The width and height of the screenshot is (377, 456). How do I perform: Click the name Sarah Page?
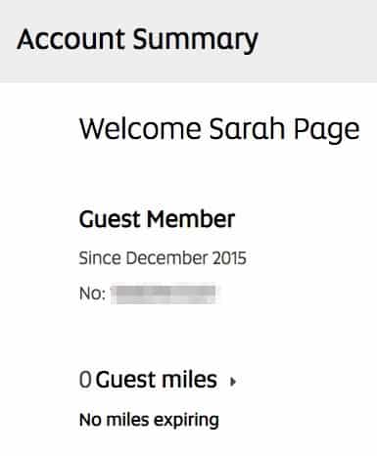coord(284,129)
